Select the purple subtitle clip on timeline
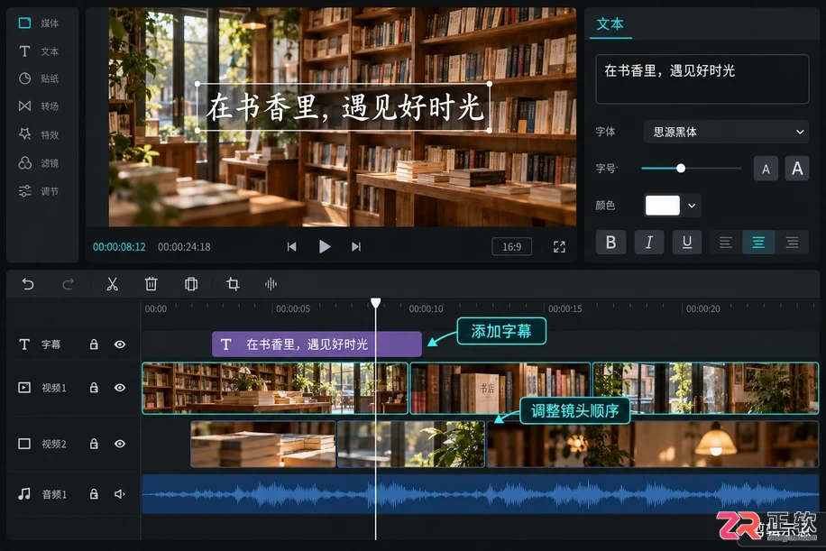This screenshot has width=826, height=551. (317, 344)
